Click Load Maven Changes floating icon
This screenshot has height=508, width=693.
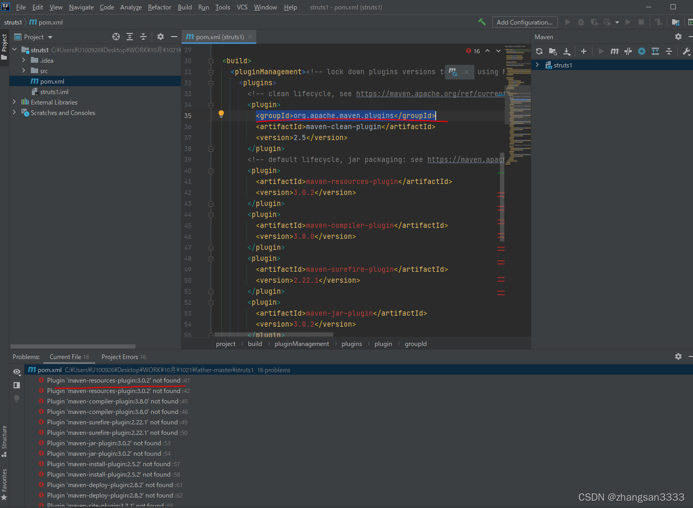click(453, 72)
